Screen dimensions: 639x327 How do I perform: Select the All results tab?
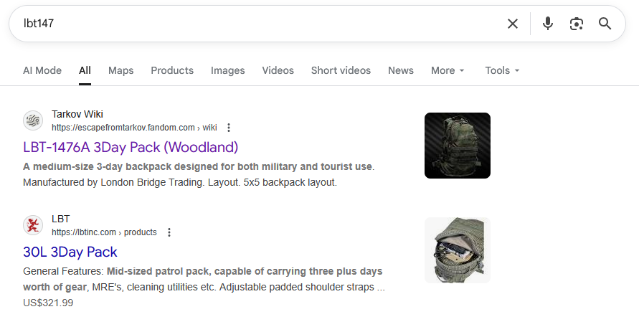pyautogui.click(x=85, y=70)
